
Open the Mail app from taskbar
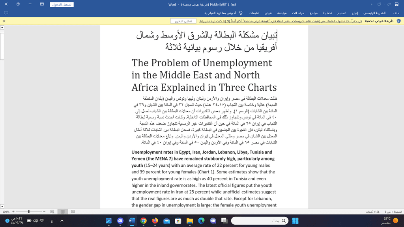pos(166,221)
